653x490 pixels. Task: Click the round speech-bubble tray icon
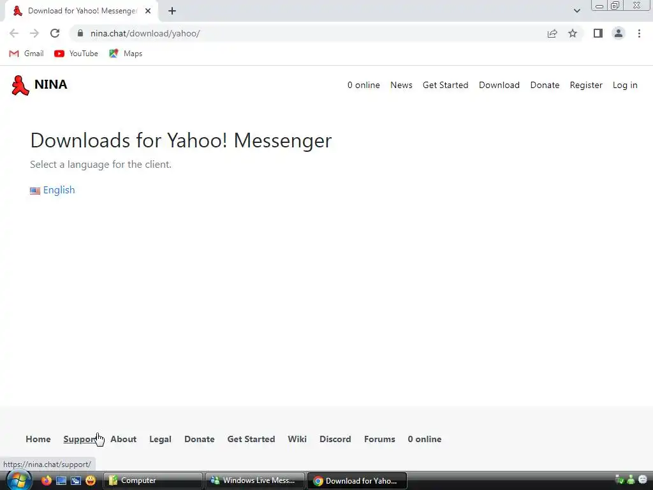[x=643, y=480]
